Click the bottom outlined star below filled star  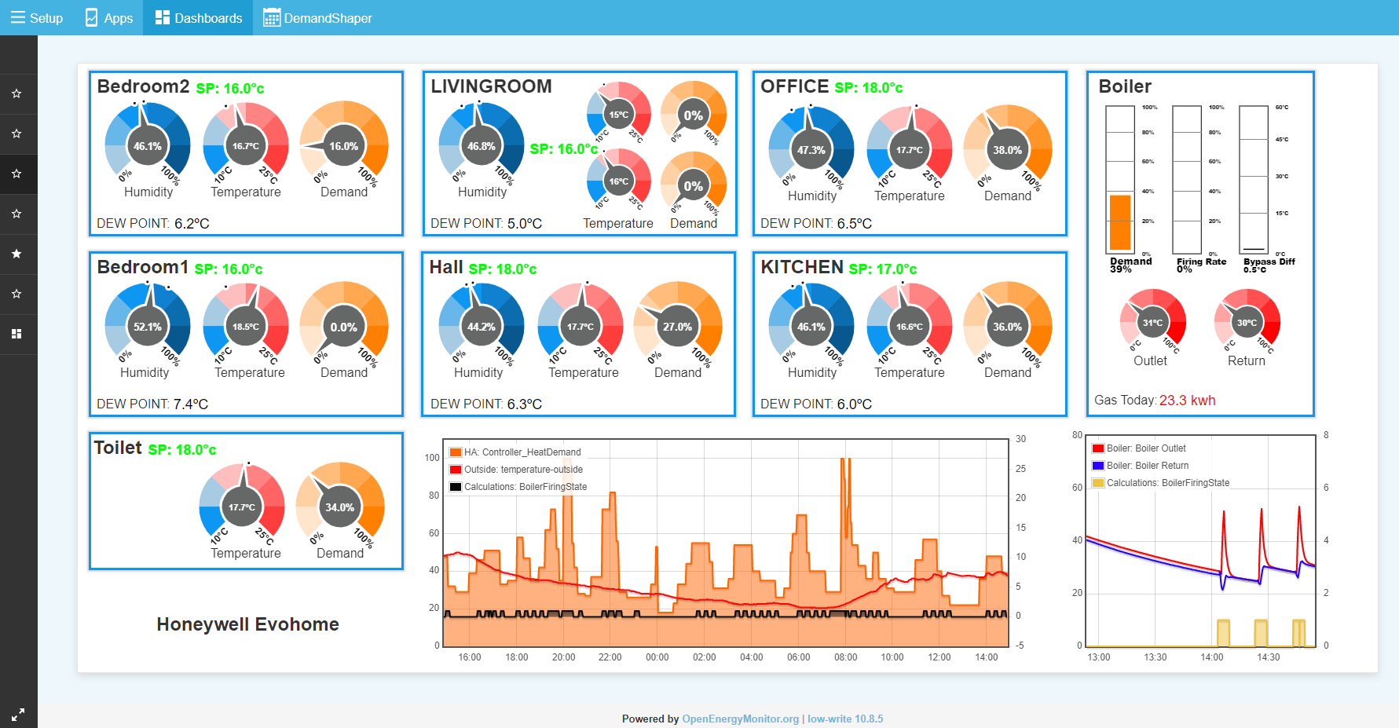tap(16, 294)
